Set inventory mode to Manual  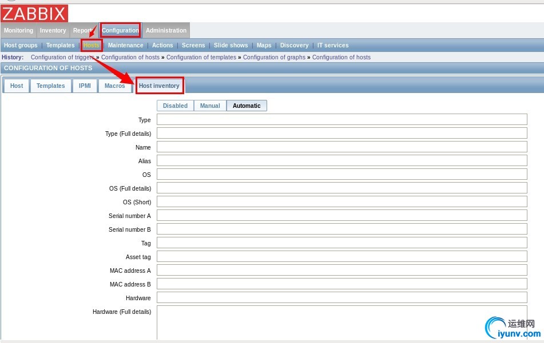pos(210,106)
